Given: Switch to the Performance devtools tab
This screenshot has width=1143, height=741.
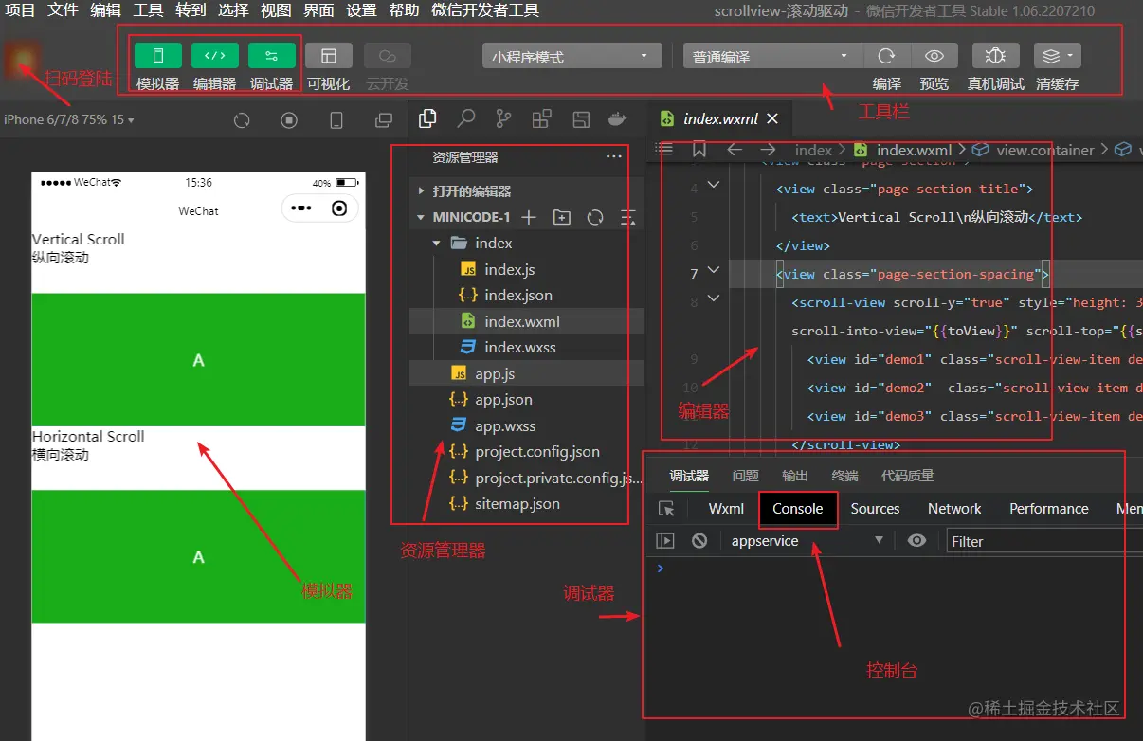Looking at the screenshot, I should pyautogui.click(x=1049, y=509).
